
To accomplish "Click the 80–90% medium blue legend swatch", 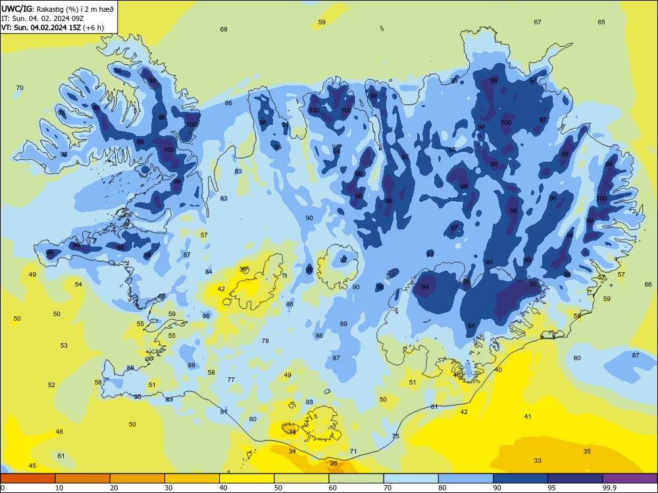I will [x=466, y=479].
